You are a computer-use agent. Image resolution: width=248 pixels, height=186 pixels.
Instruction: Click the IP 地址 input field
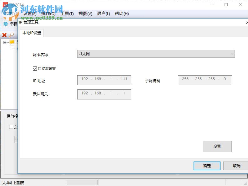click(104, 80)
